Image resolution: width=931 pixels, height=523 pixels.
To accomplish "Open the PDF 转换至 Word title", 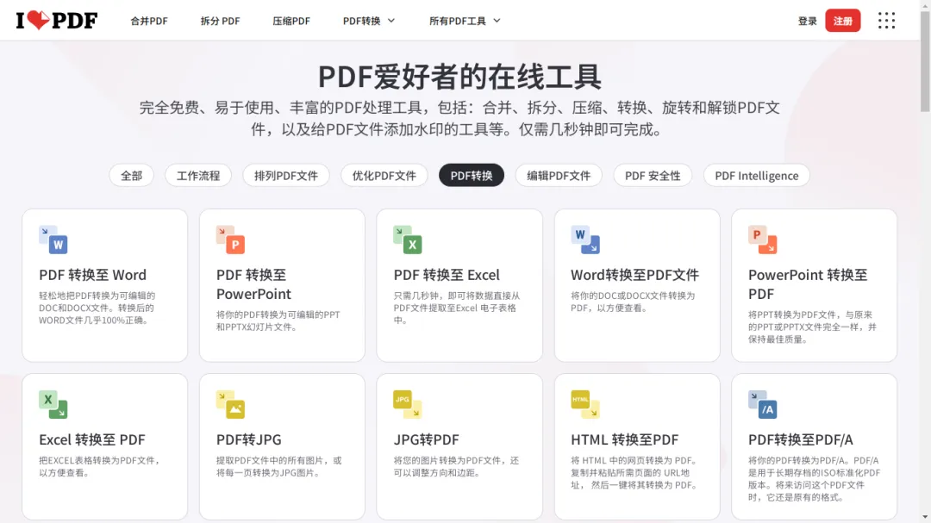I will (x=92, y=275).
